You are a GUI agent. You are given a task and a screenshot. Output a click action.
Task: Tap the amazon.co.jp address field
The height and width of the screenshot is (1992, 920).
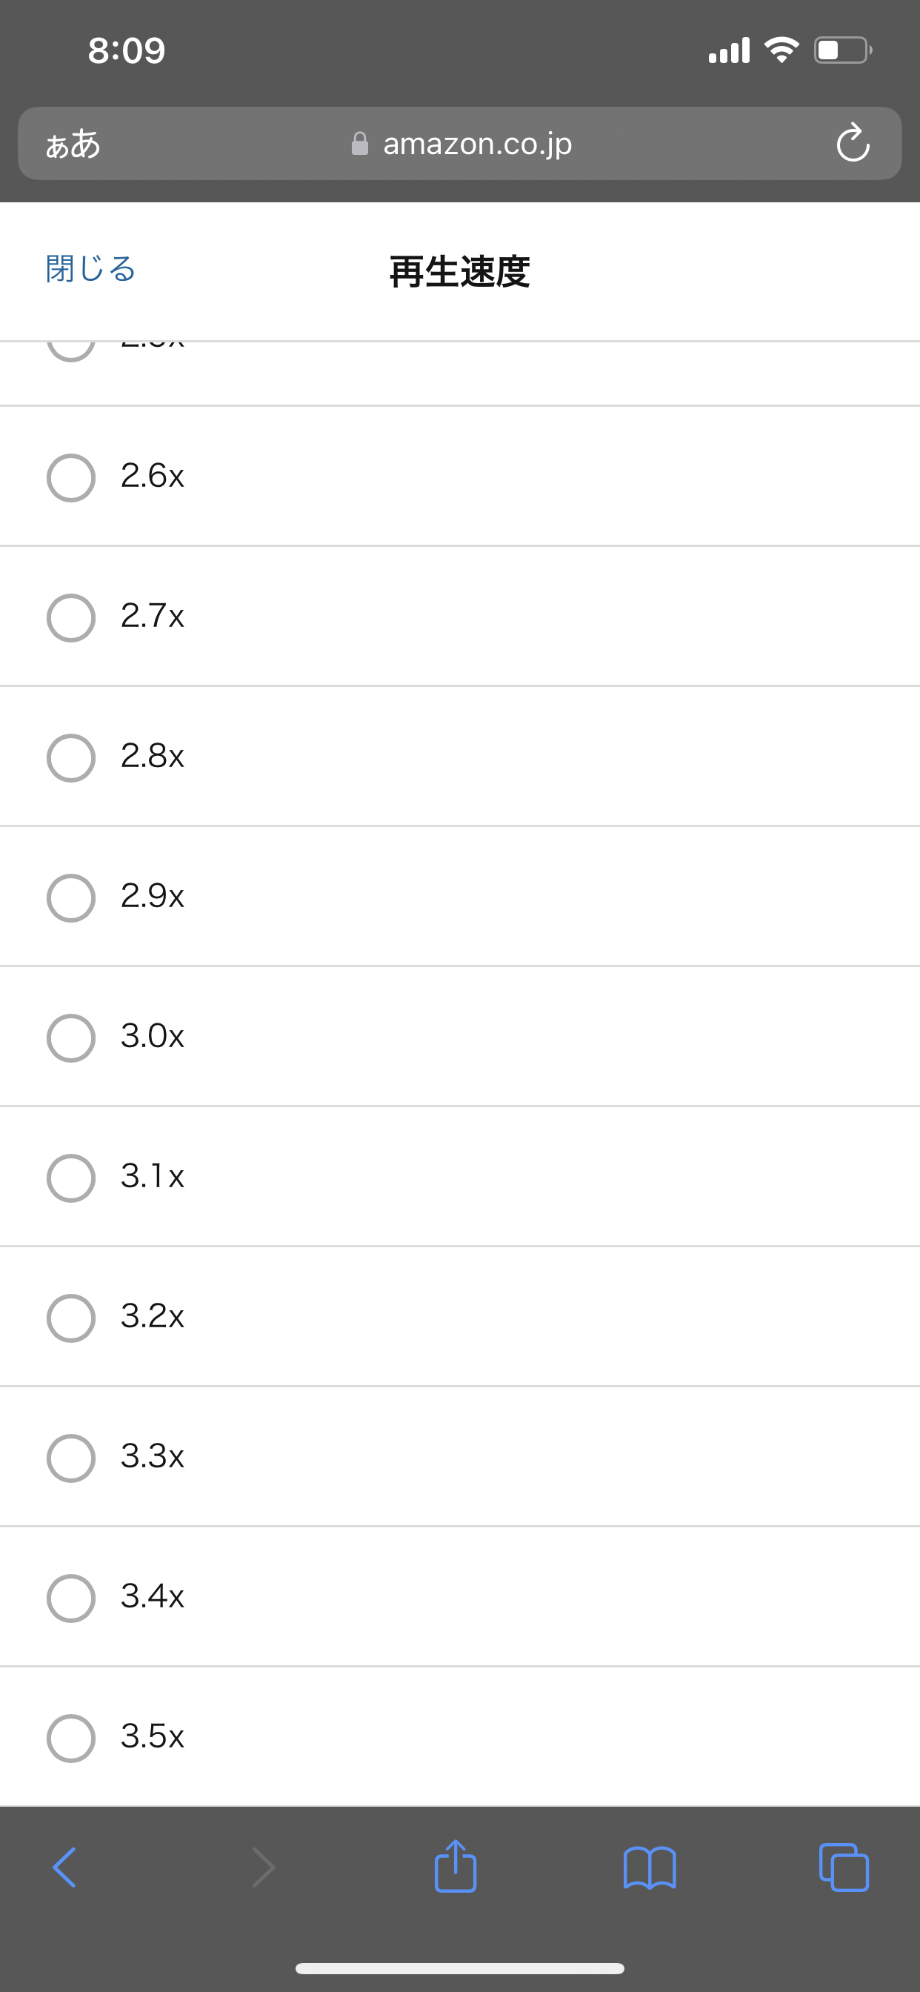(477, 144)
